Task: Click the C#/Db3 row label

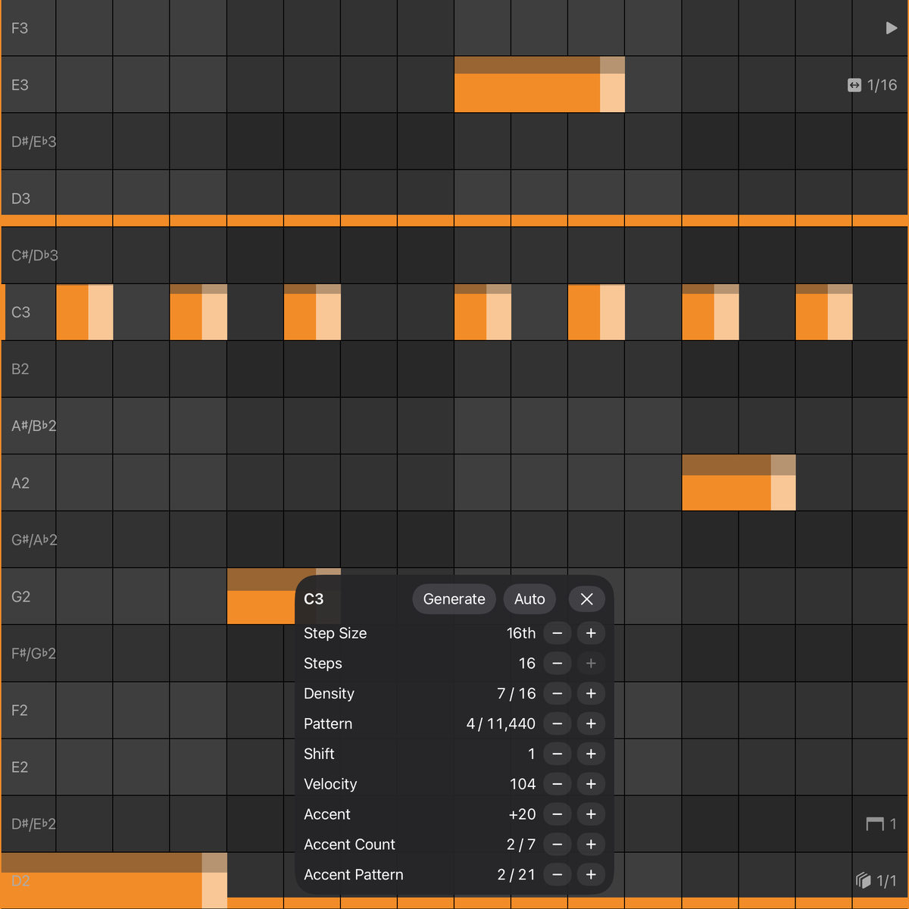Action: [34, 255]
